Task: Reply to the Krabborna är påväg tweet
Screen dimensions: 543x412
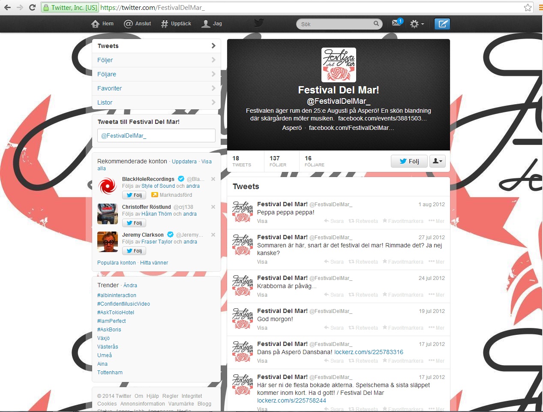Action: [x=334, y=295]
